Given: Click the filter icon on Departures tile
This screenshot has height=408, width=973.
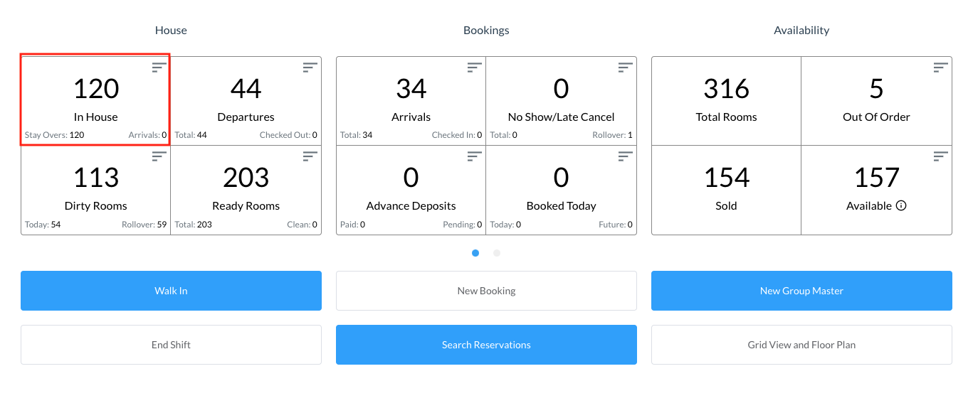Looking at the screenshot, I should coord(310,67).
